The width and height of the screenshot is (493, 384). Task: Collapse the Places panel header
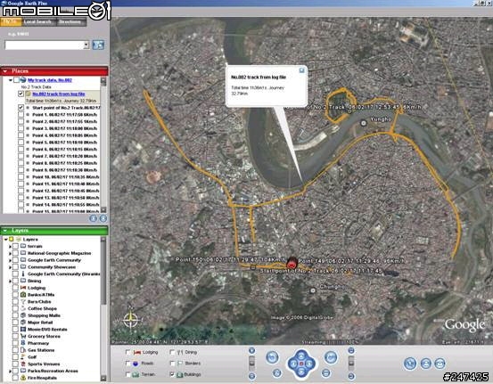5,71
